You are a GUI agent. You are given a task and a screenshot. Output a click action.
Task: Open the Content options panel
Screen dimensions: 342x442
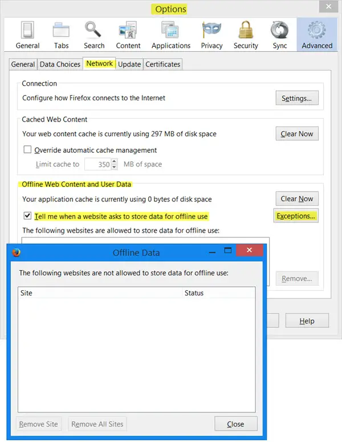coord(128,35)
